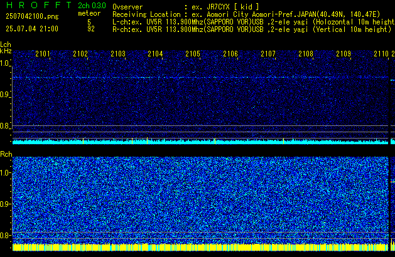Click the 2106 time marker
395x257 pixels.
tap(230, 54)
